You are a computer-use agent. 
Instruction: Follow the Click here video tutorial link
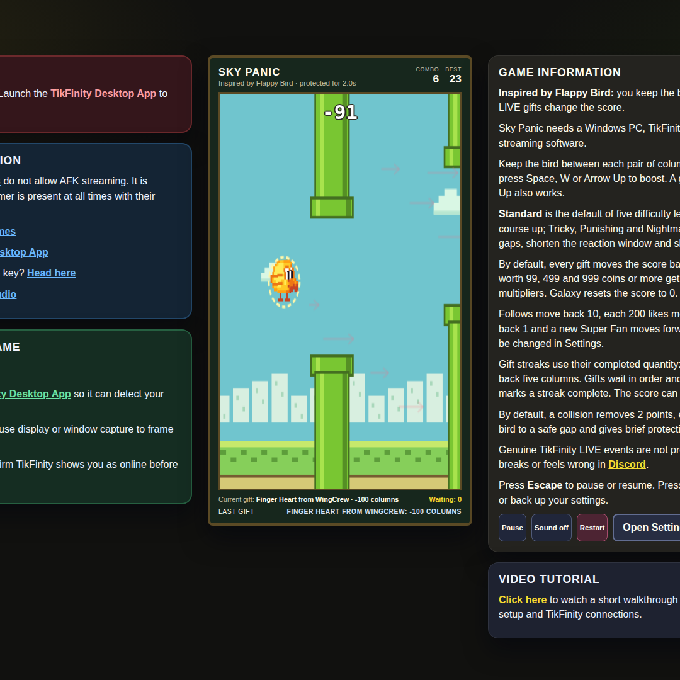pyautogui.click(x=523, y=600)
